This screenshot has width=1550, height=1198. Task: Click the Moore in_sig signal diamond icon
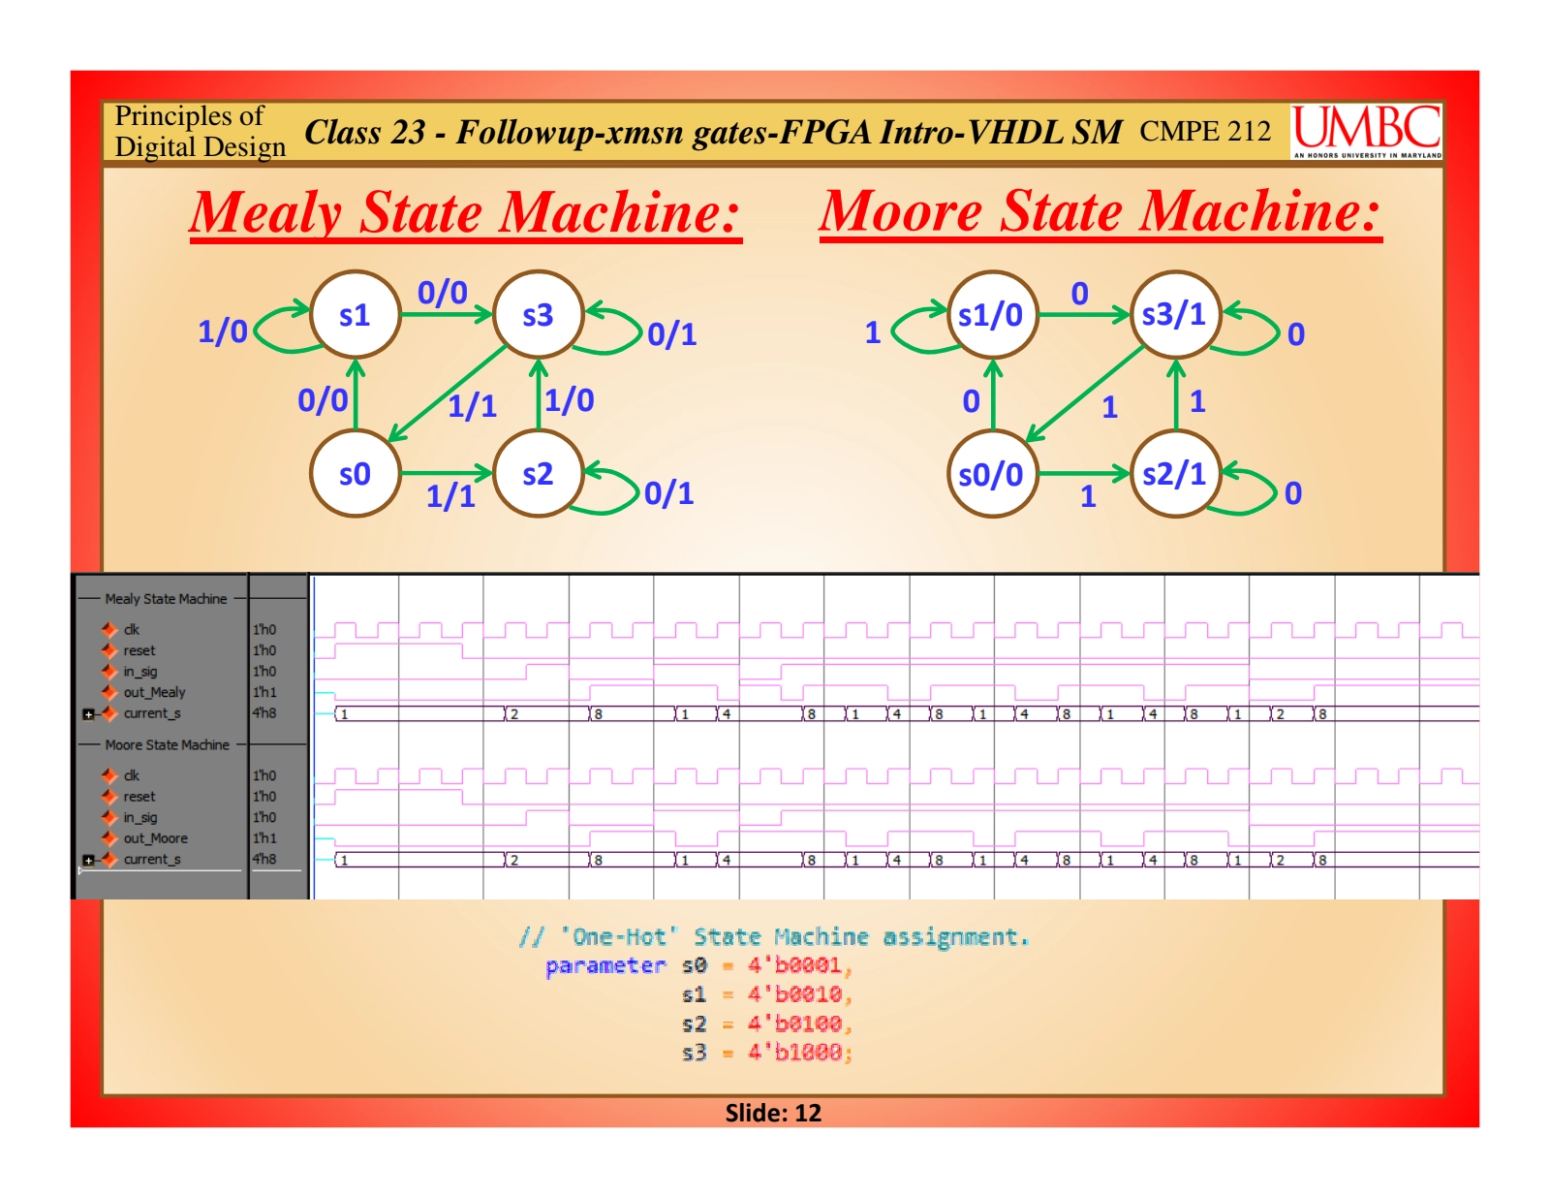pyautogui.click(x=109, y=817)
